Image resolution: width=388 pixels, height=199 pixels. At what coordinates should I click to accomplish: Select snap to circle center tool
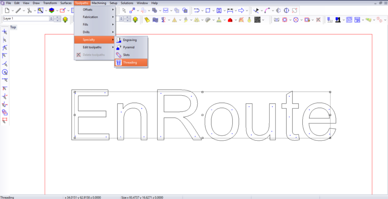click(5, 72)
